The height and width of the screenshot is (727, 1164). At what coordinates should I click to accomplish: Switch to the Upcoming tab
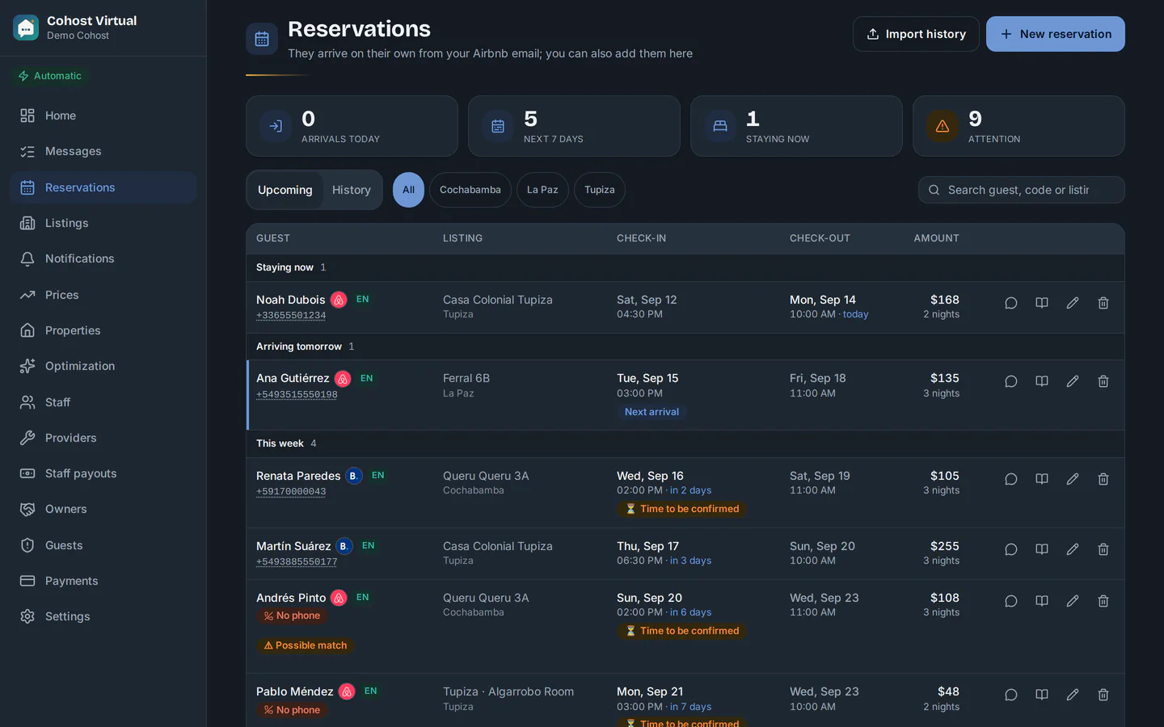pyautogui.click(x=285, y=190)
